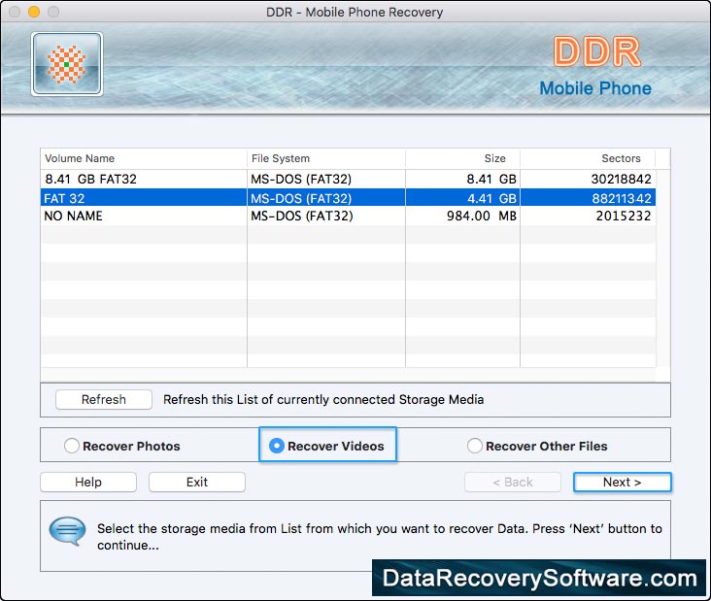Open Help

click(88, 482)
